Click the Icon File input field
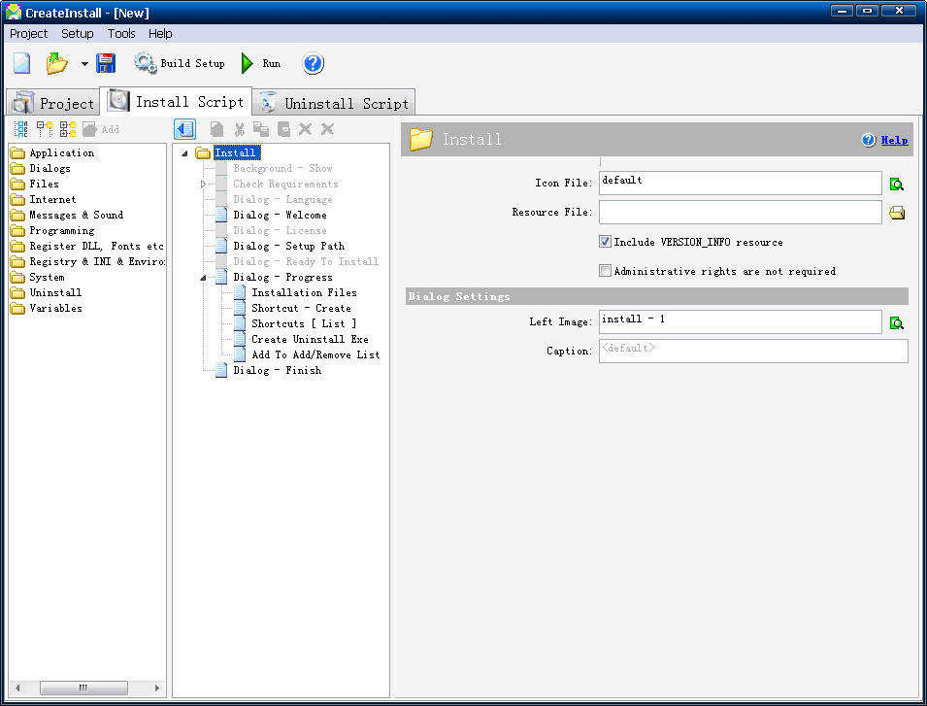The image size is (927, 706). click(741, 183)
